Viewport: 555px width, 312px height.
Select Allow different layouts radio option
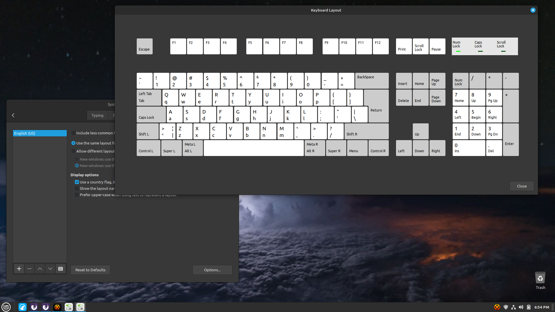[x=73, y=151]
